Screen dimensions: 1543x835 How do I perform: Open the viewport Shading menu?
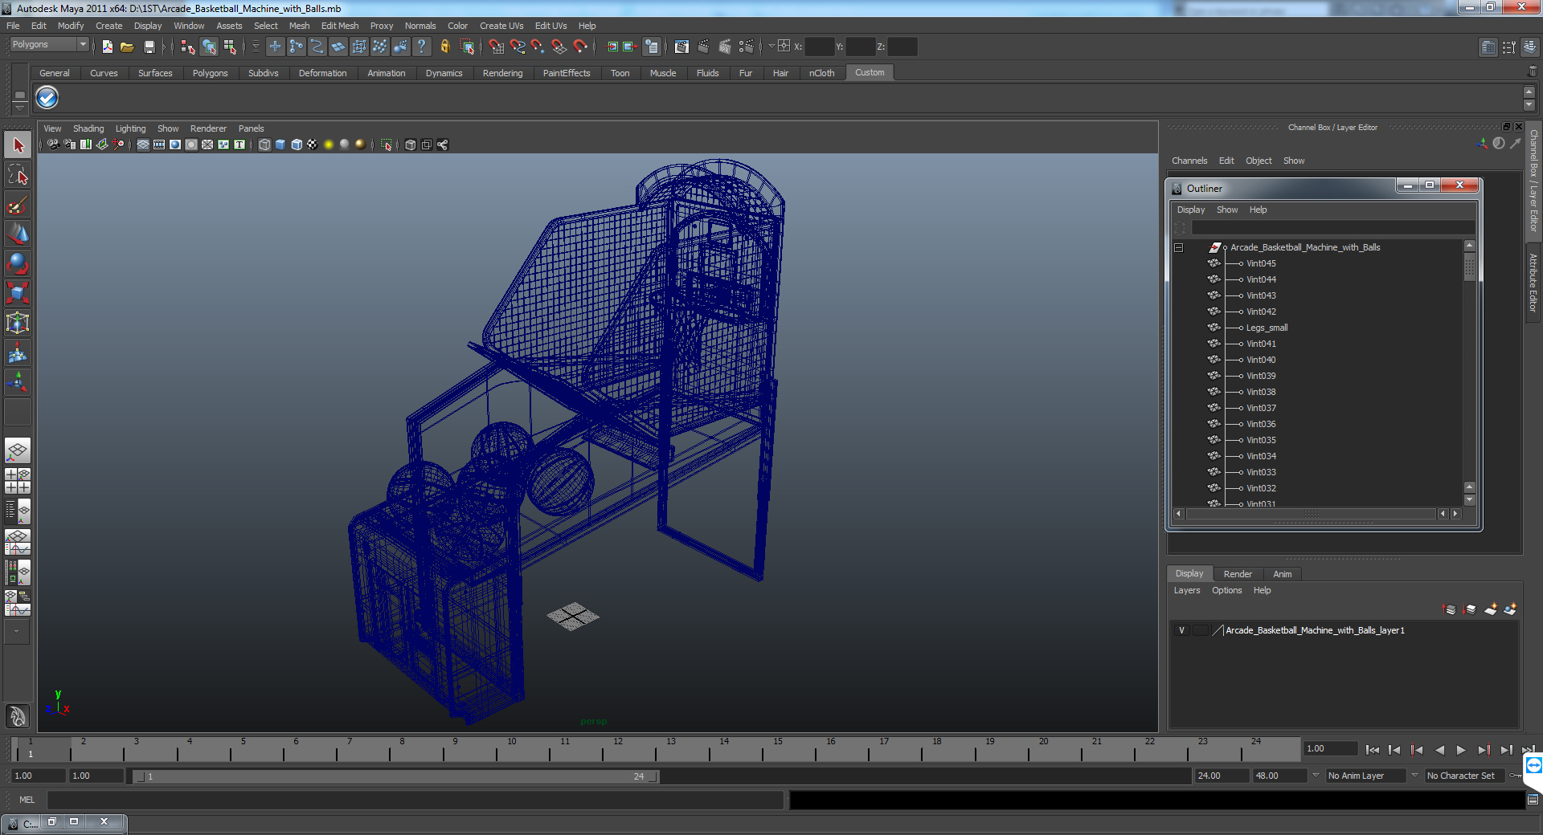(88, 128)
